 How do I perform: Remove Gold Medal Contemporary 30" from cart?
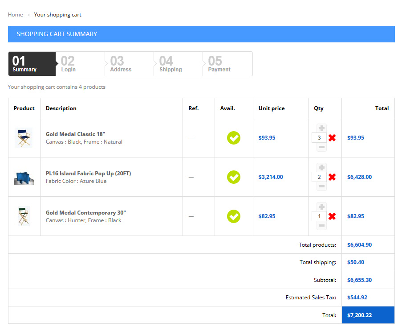(332, 216)
